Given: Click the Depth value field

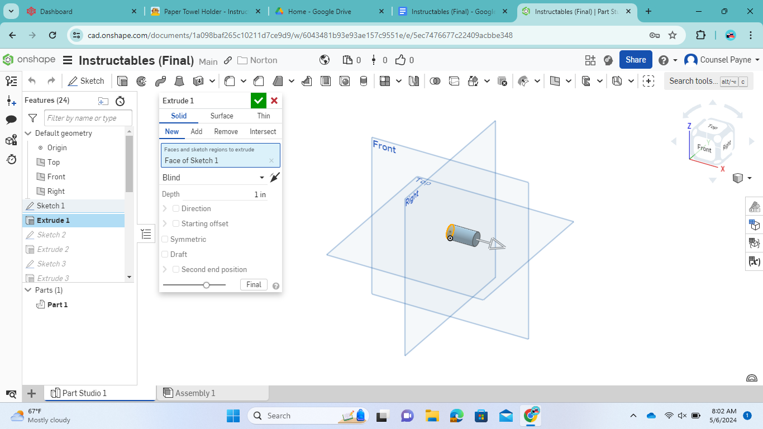Looking at the screenshot, I should click(x=225, y=194).
